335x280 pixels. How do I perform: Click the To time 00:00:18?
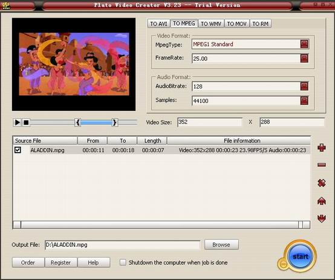point(123,150)
